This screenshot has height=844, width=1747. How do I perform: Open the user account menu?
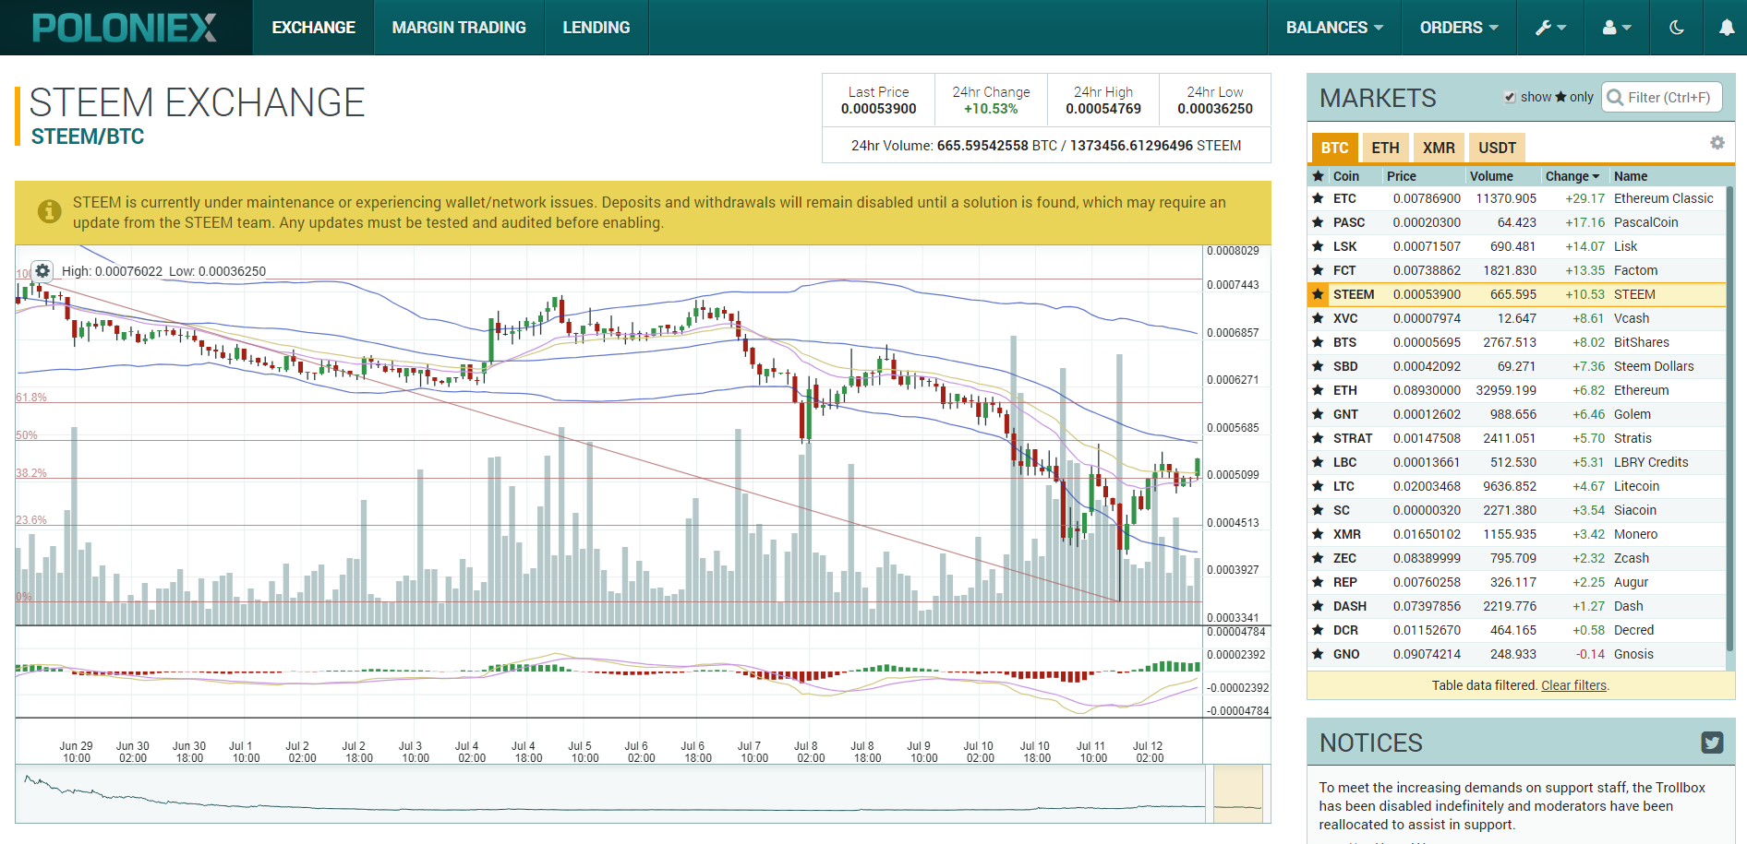coord(1617,28)
